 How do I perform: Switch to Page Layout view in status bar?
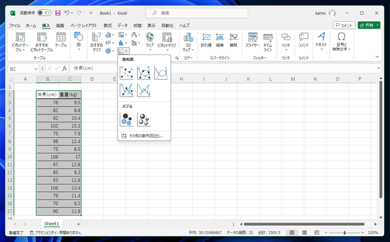pos(304,233)
